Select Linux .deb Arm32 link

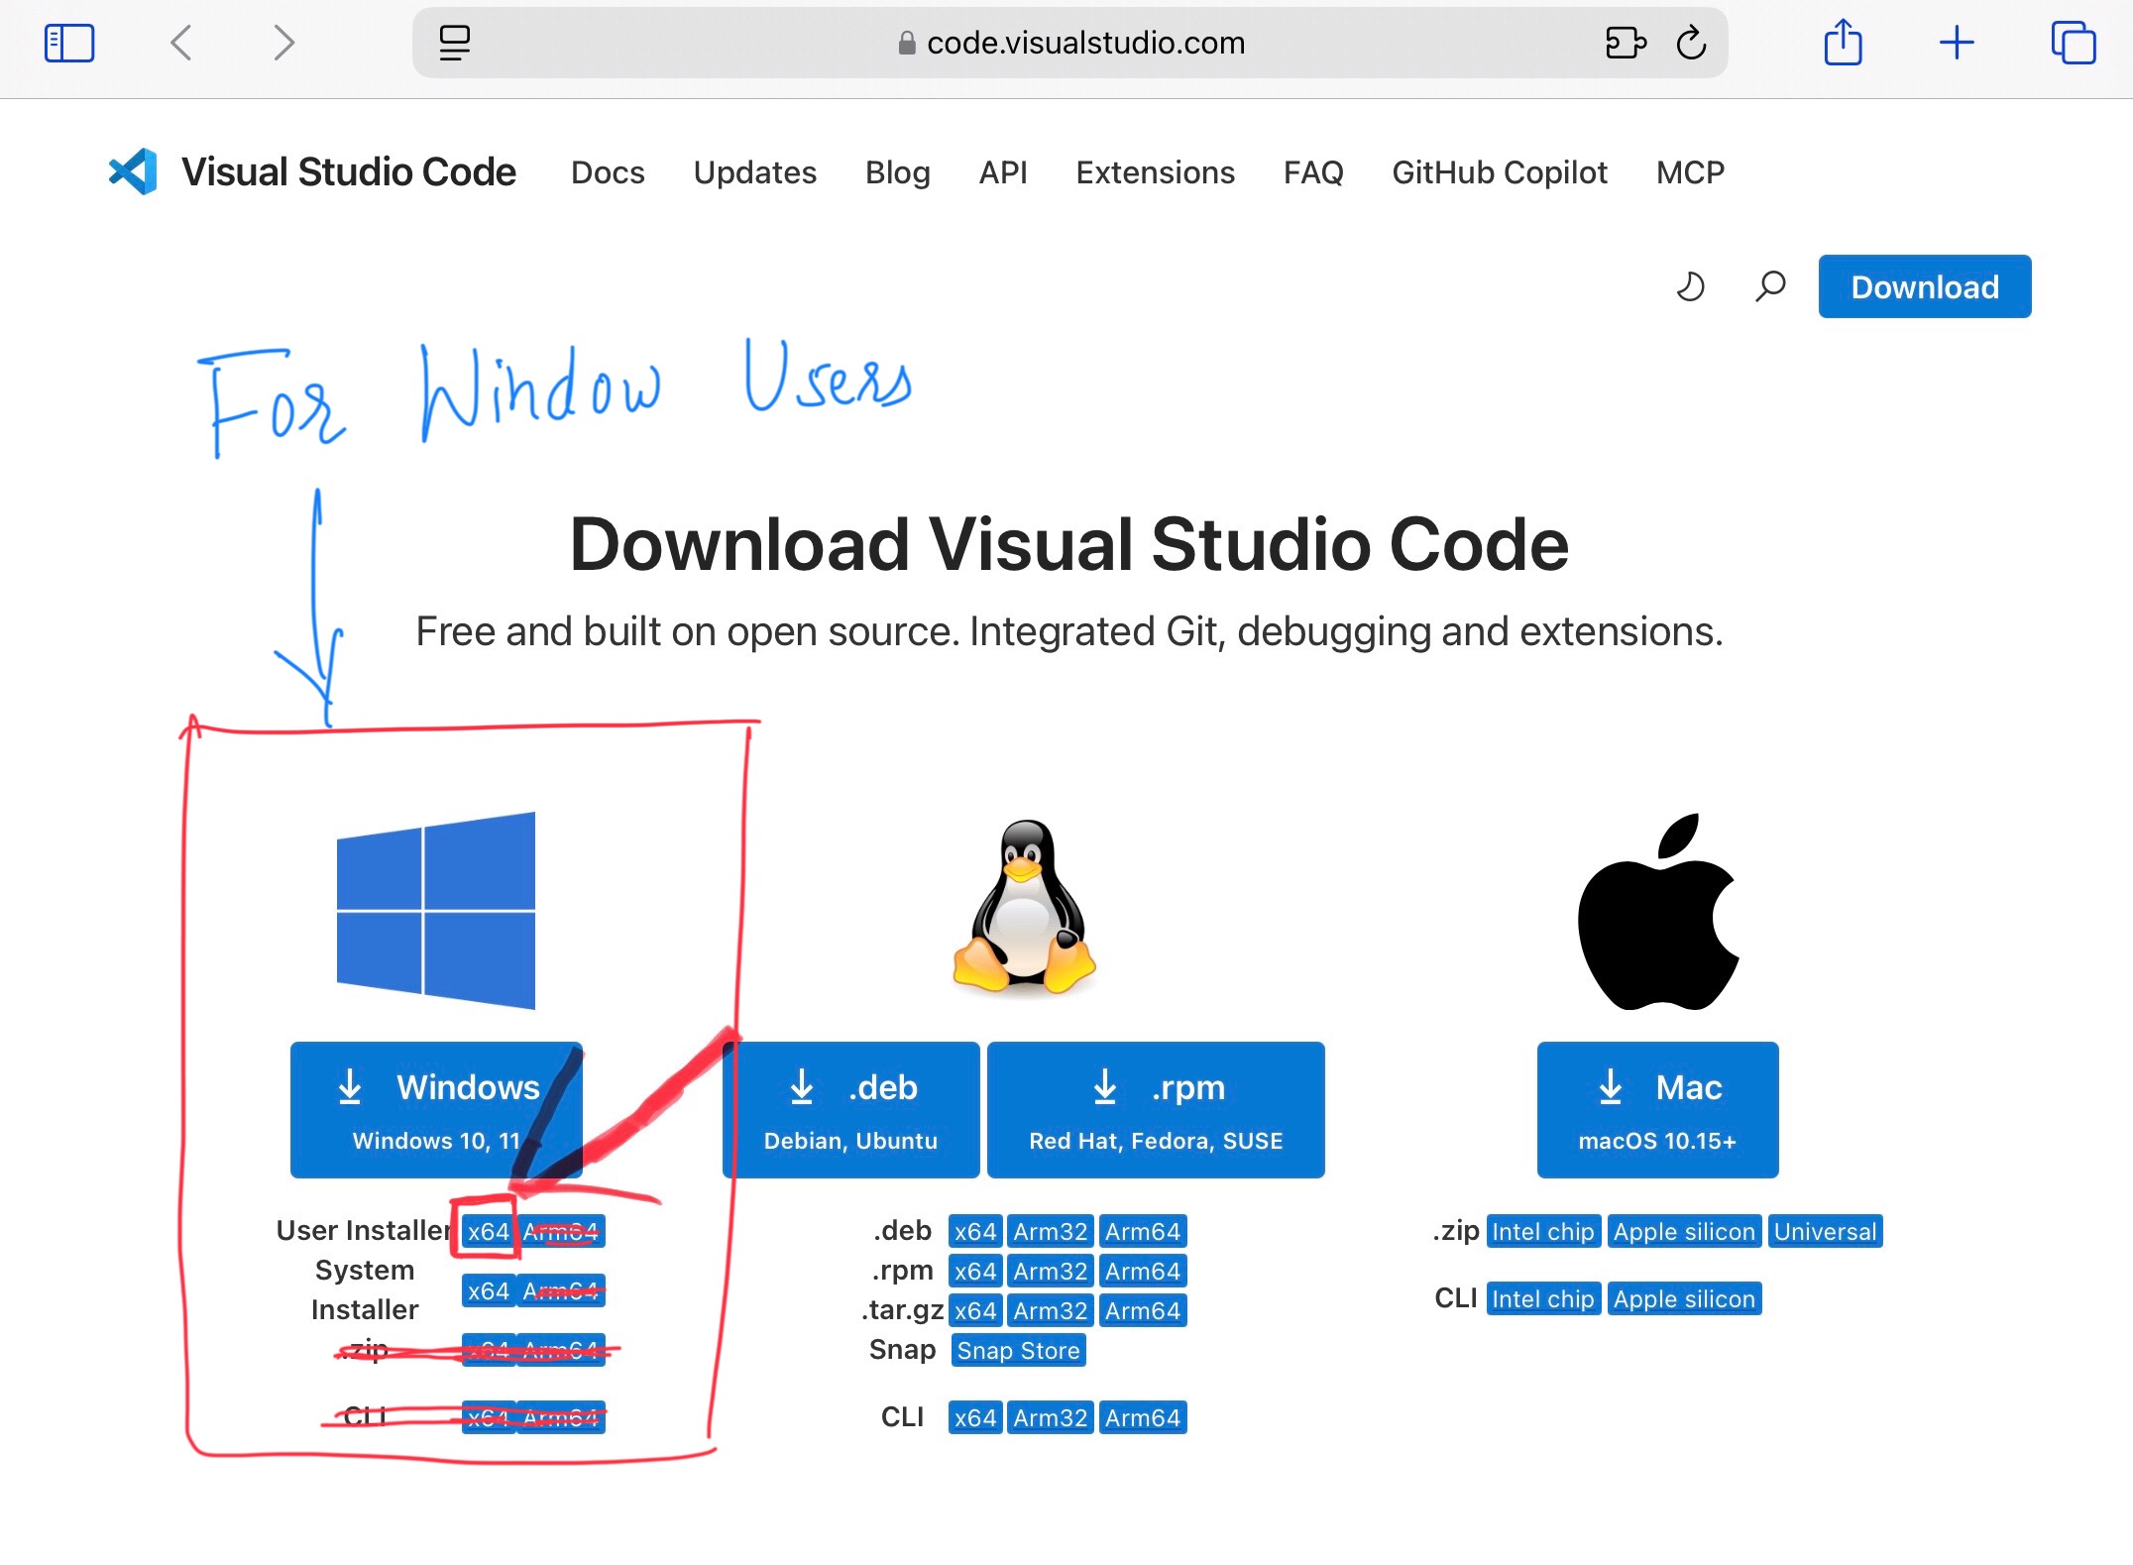click(x=1051, y=1232)
